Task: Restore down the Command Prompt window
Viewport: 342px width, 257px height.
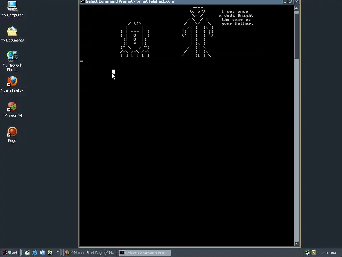Action: click(290, 2)
